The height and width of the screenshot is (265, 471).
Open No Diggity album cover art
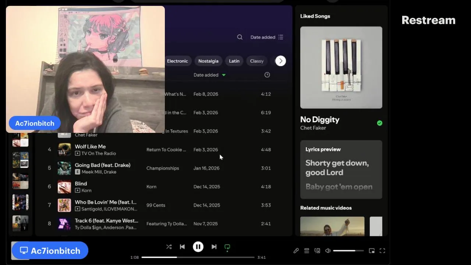(x=341, y=67)
